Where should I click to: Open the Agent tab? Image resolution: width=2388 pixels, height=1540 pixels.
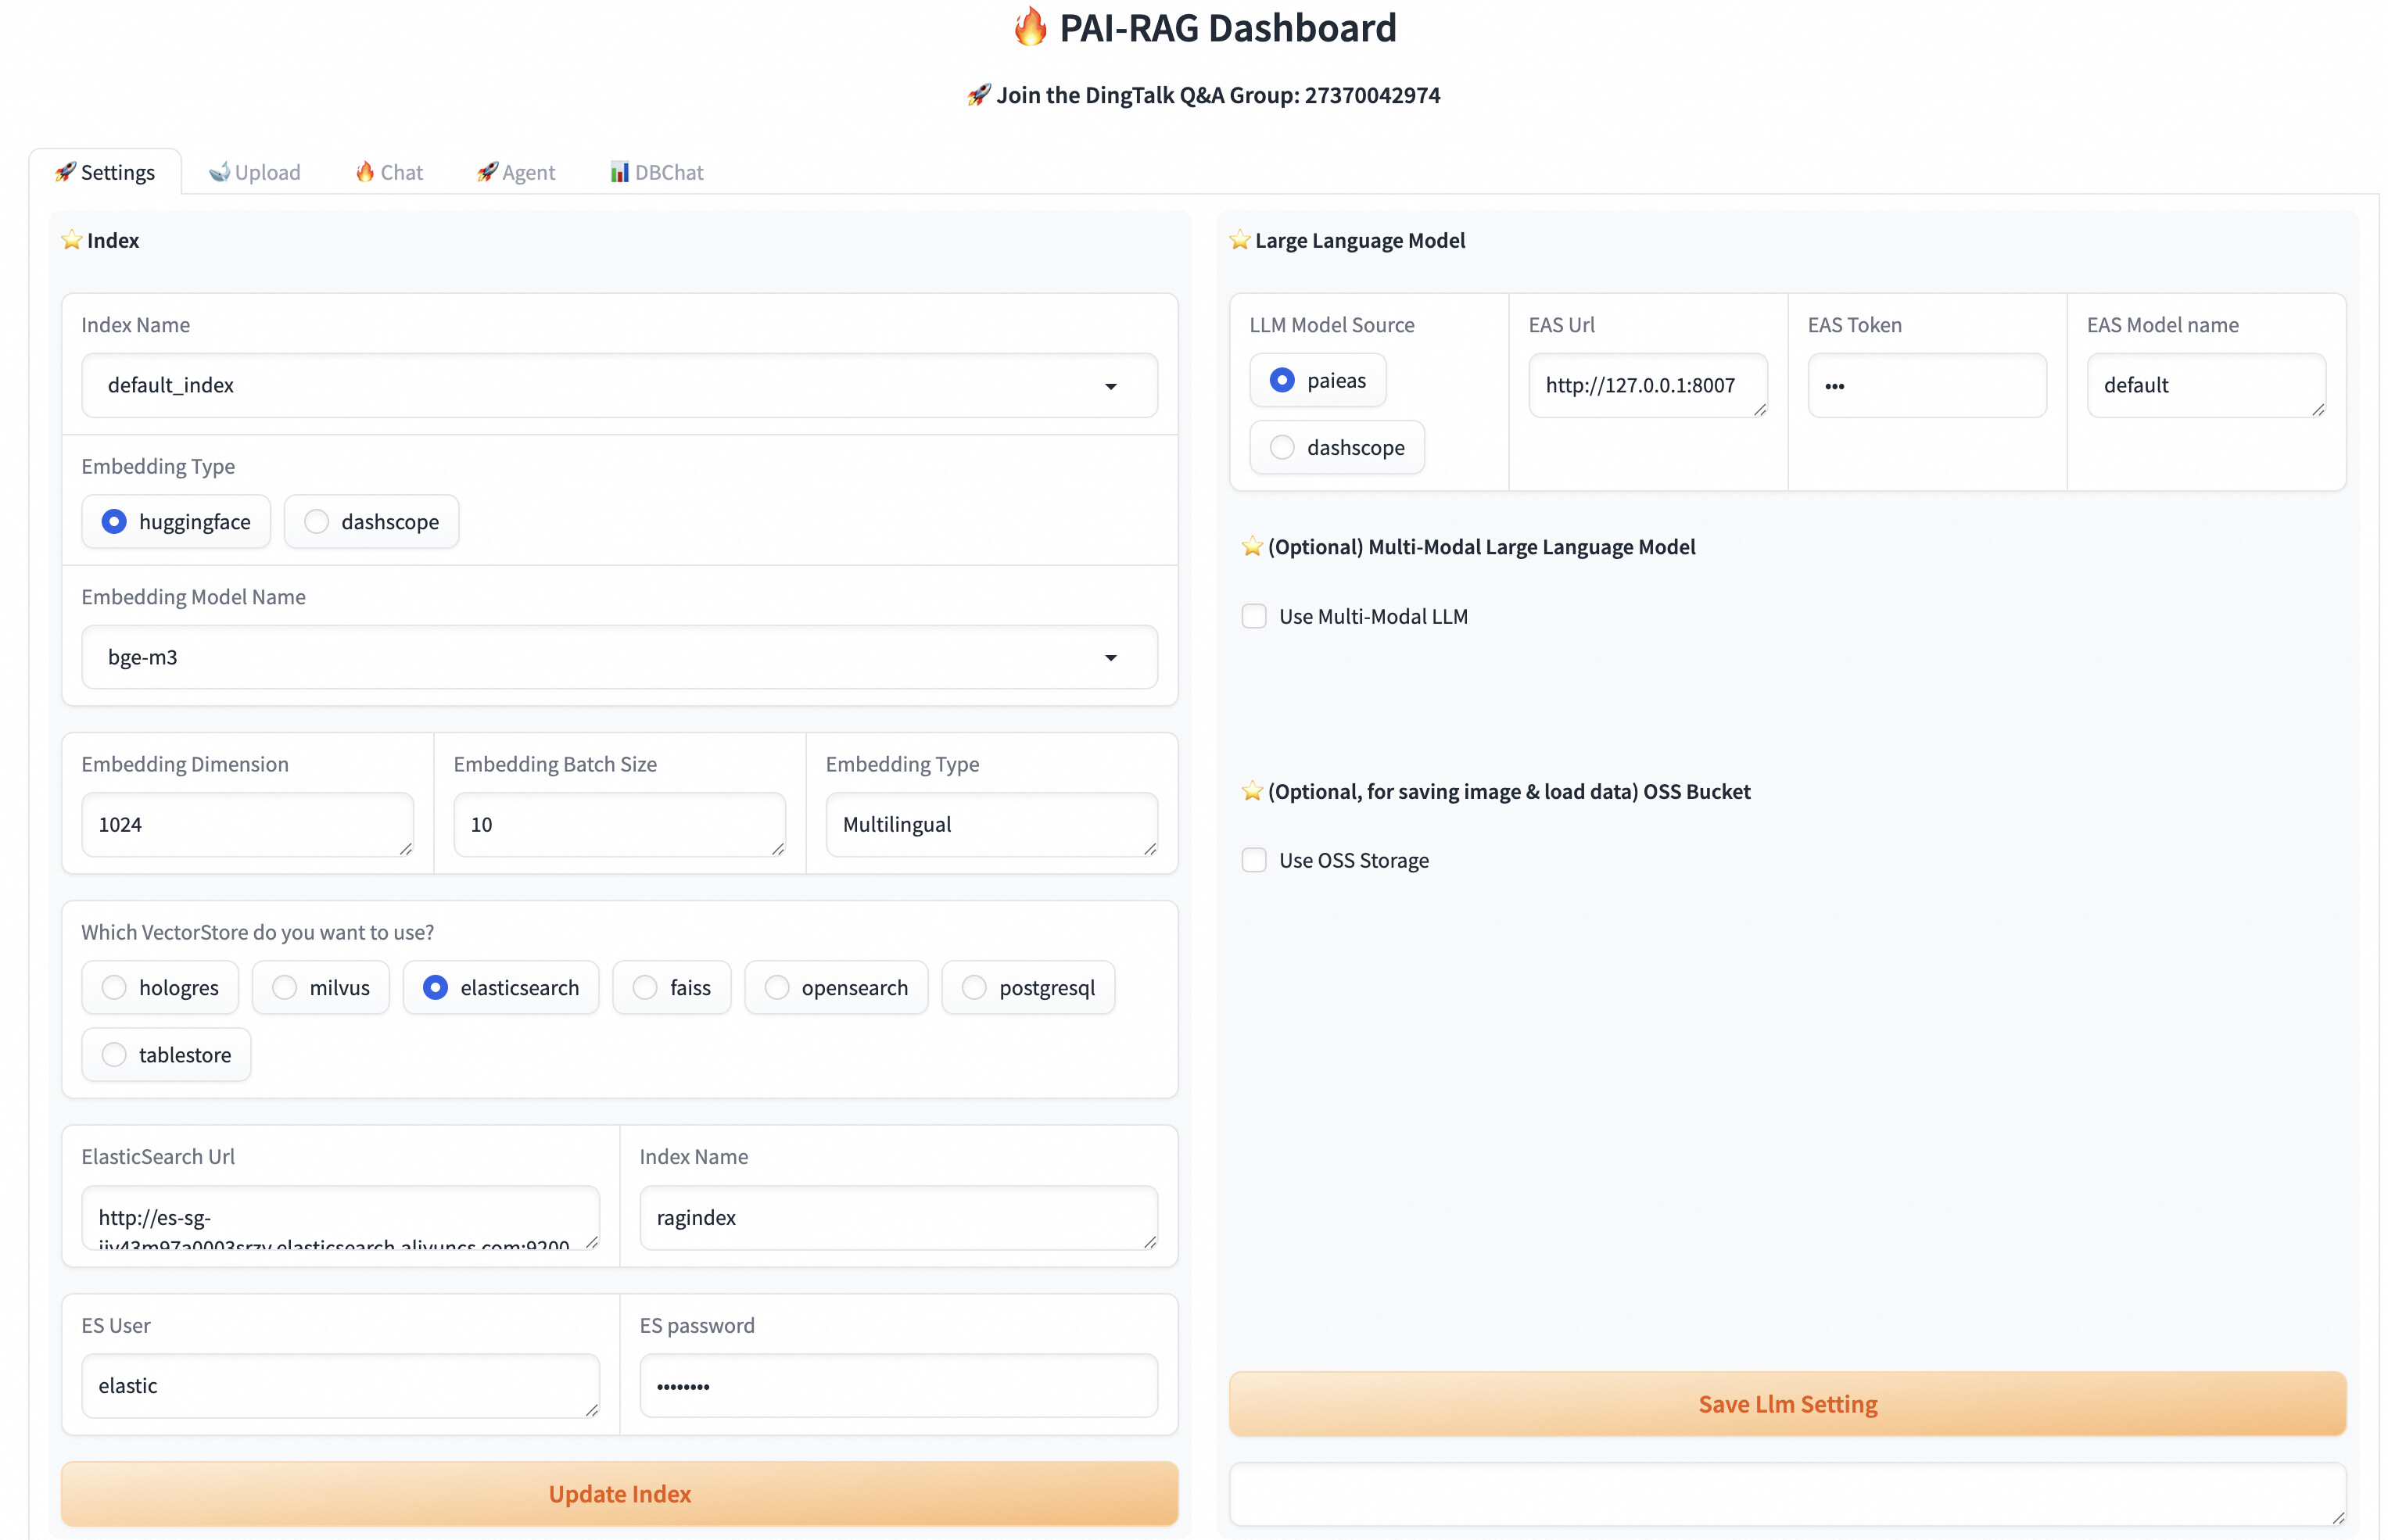tap(516, 172)
